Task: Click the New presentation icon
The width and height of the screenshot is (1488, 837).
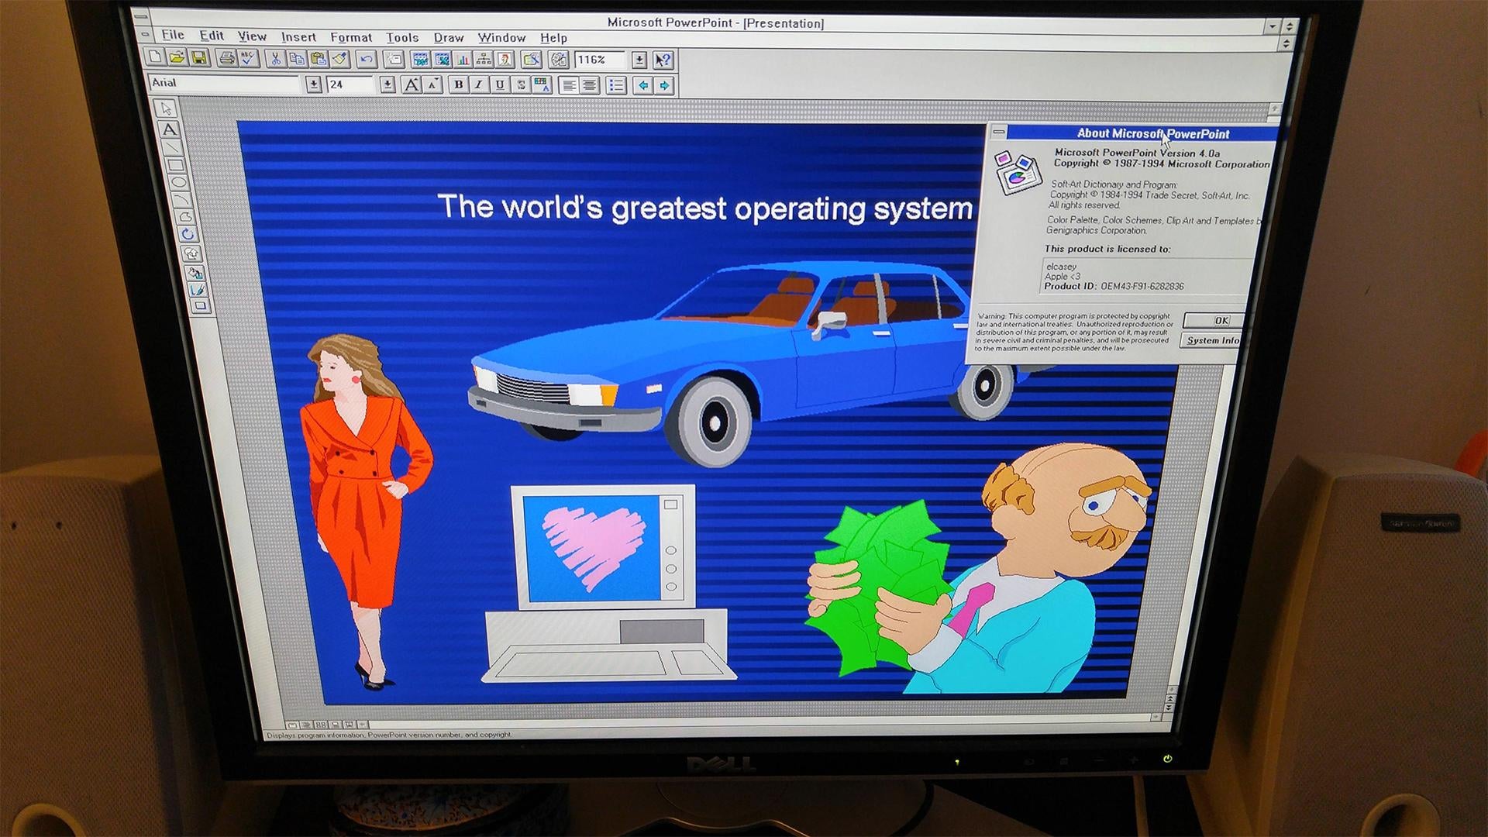Action: point(155,57)
